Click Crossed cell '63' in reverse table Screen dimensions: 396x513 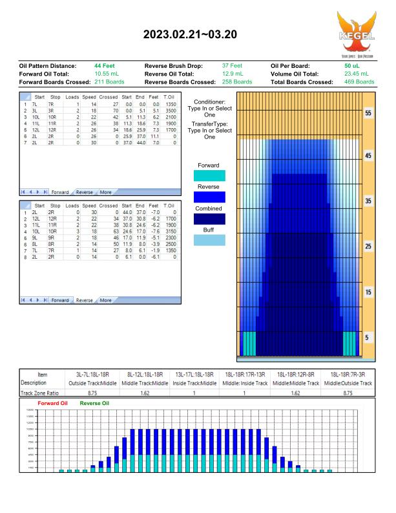click(x=116, y=232)
